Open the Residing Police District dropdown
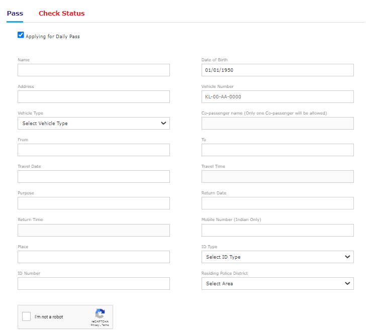Viewport: 372px width, 332px height. pyautogui.click(x=277, y=284)
